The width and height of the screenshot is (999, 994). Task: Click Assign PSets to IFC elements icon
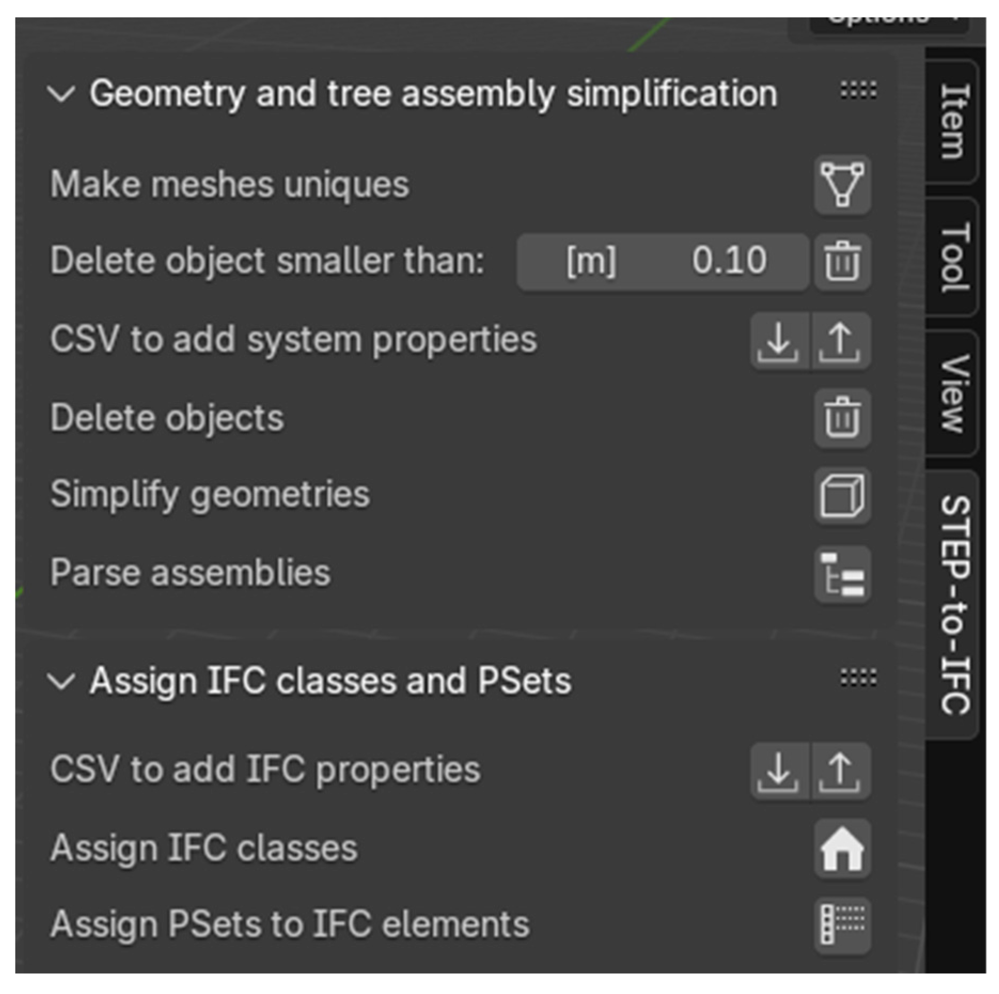[842, 925]
